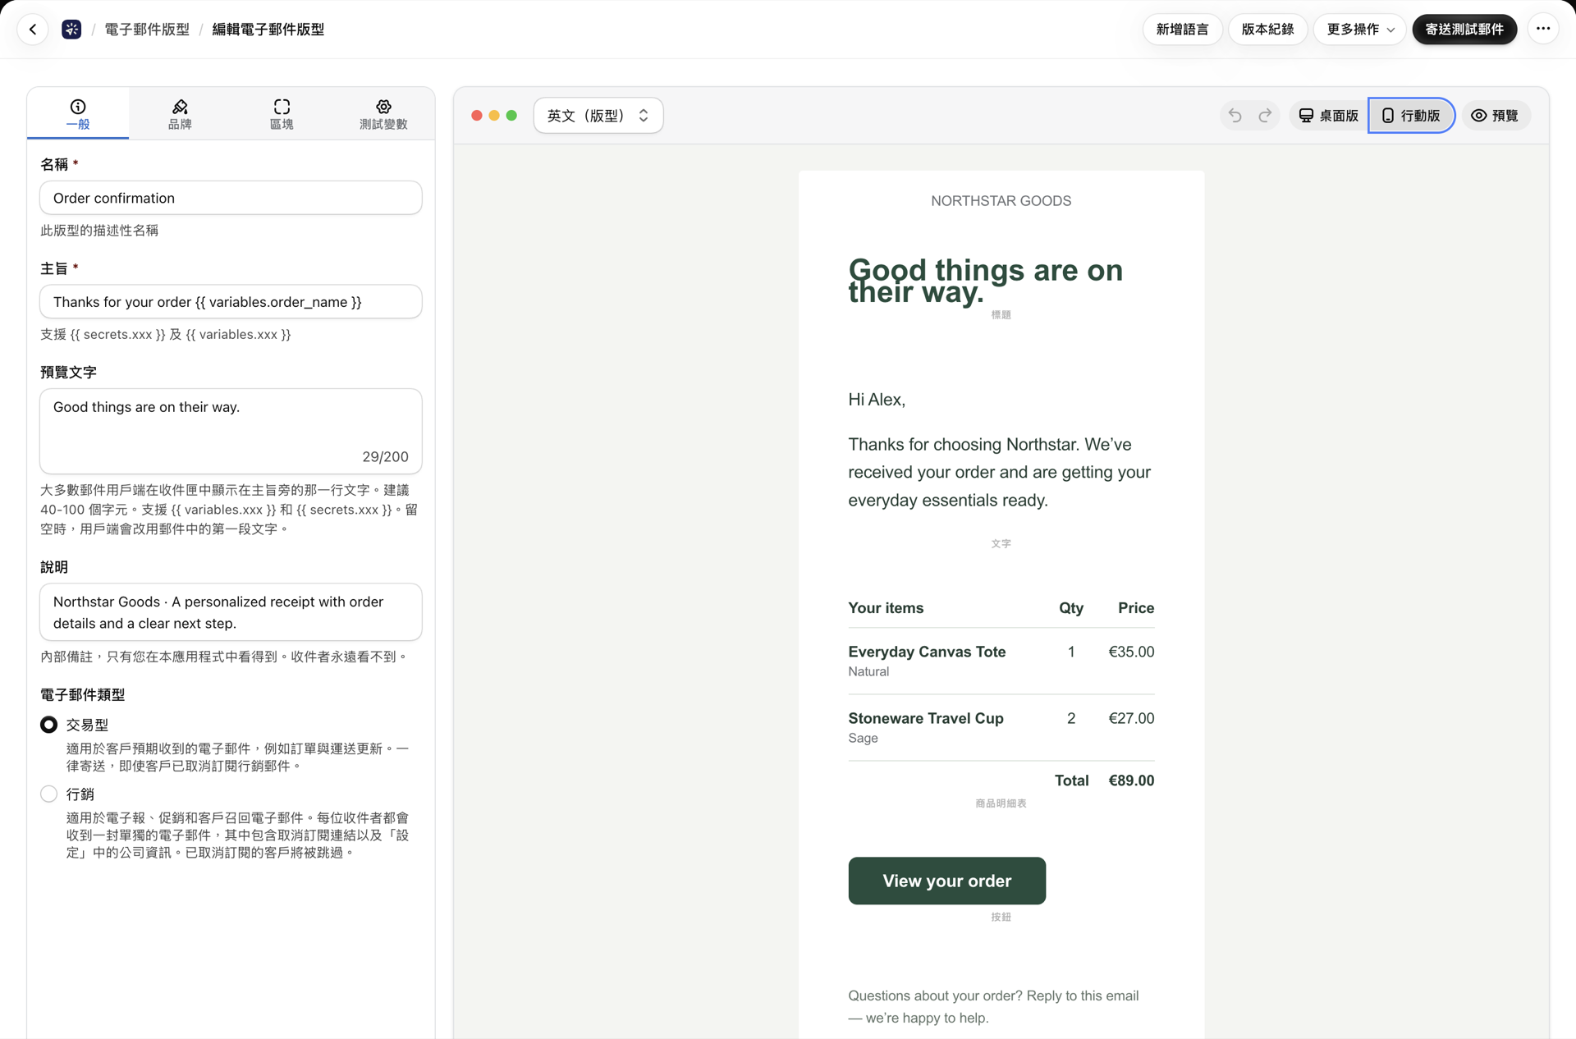Click the Stoneware Travel Cup row
The image size is (1576, 1039).
[1001, 727]
